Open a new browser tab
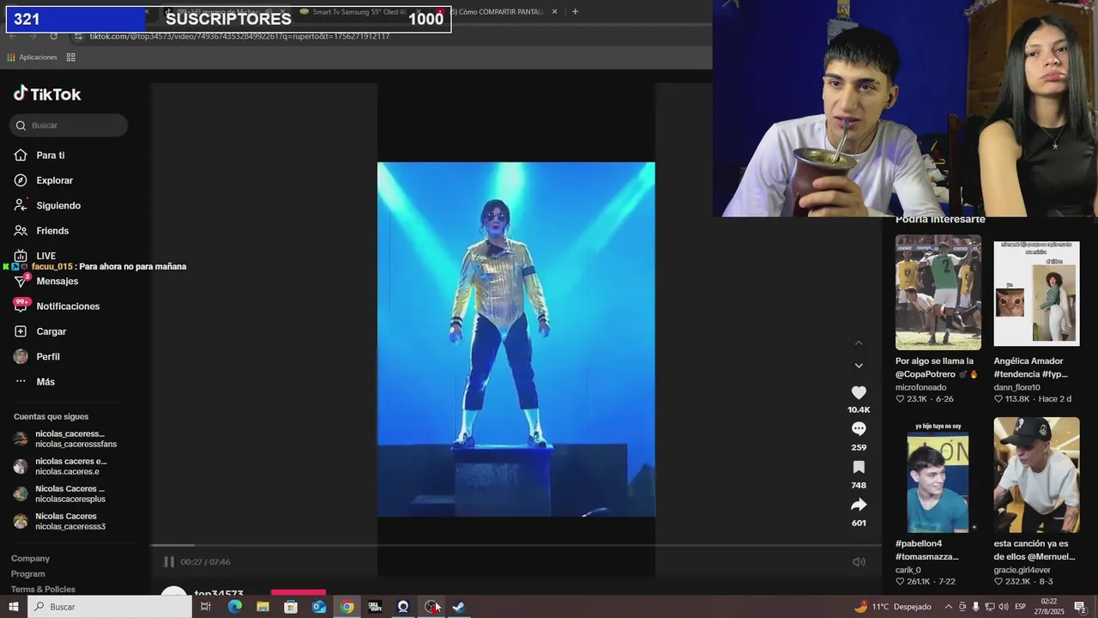Viewport: 1098px width, 618px height. 575,12
